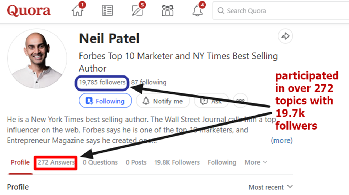Expand the More tab dropdown
349x195 pixels.
click(256, 162)
